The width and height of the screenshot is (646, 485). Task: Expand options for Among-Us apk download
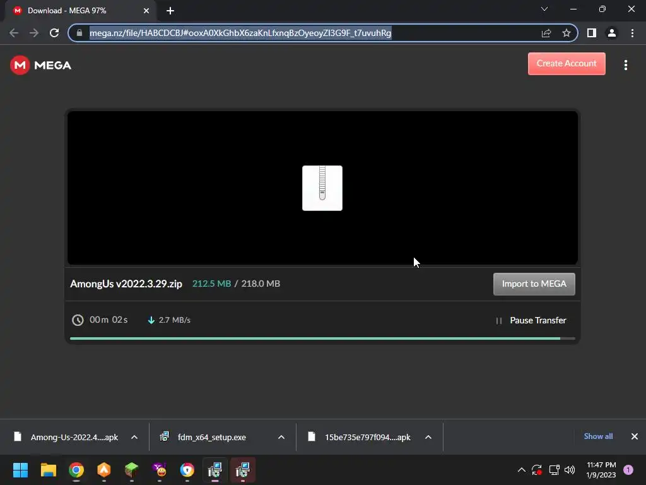(x=134, y=437)
